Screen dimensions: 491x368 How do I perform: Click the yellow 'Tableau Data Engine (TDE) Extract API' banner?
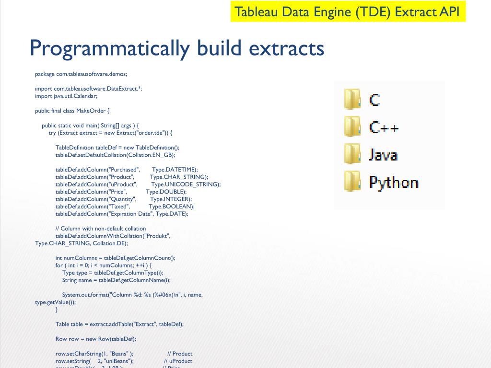pos(348,11)
